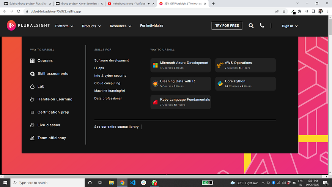Select IT ops skill link
Screen dimensions: 332x187
tap(99, 68)
